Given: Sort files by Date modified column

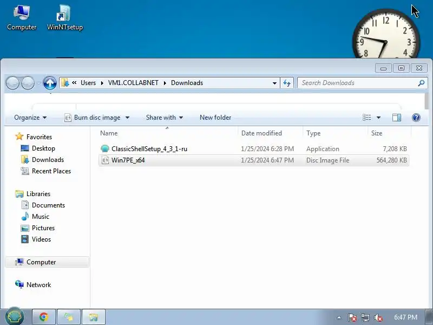Looking at the screenshot, I should [x=270, y=133].
